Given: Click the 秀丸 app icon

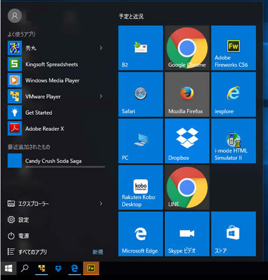Looking at the screenshot, I should coord(14,48).
